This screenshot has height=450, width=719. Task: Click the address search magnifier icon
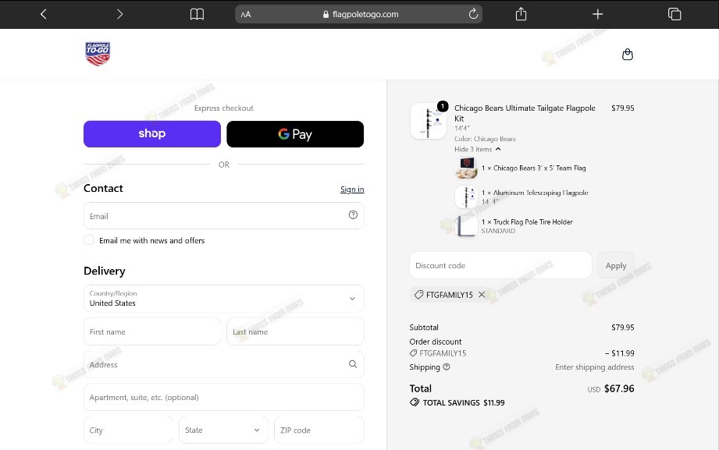click(353, 364)
